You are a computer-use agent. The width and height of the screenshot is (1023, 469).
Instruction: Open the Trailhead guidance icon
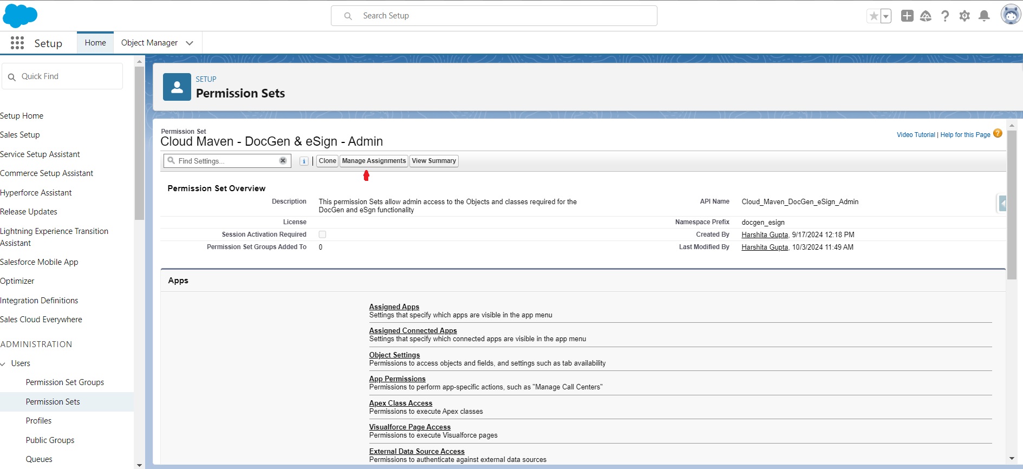click(x=926, y=16)
